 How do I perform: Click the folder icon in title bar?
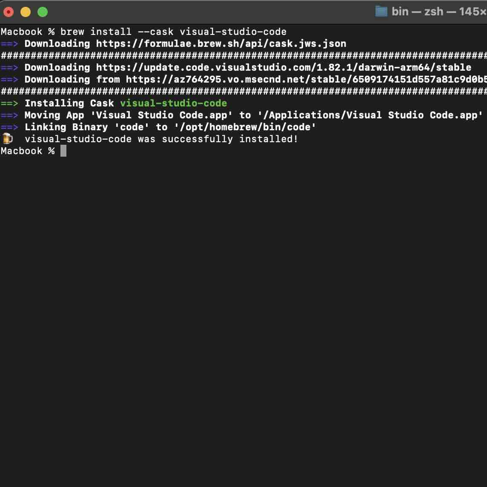pyautogui.click(x=381, y=11)
